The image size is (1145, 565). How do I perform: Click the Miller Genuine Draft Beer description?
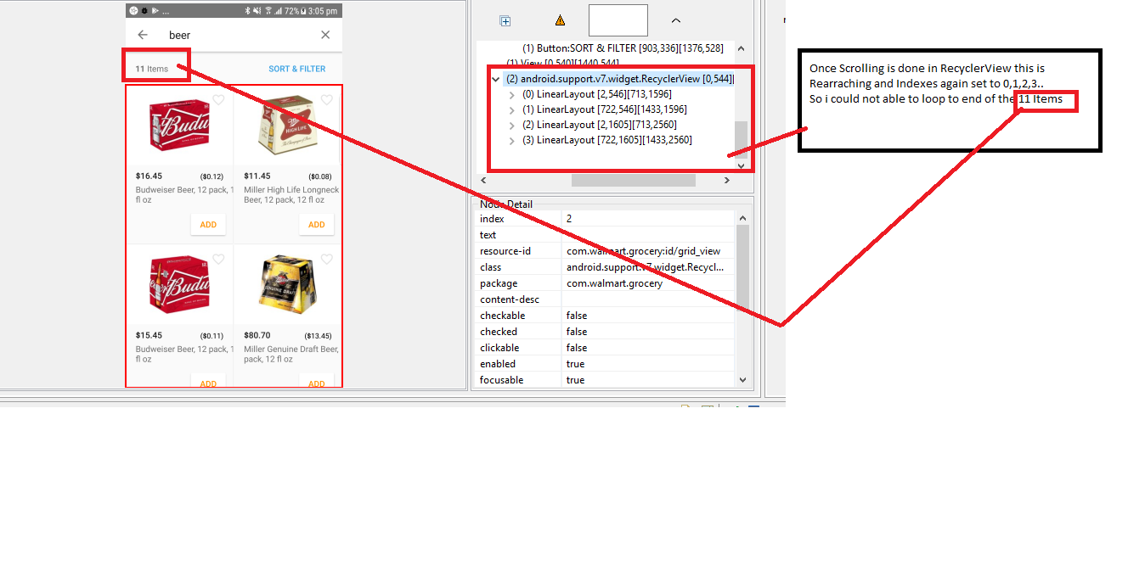point(291,354)
